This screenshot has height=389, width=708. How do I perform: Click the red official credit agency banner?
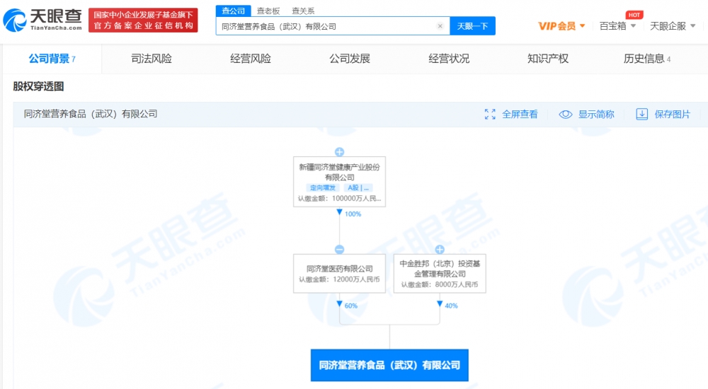click(x=143, y=21)
